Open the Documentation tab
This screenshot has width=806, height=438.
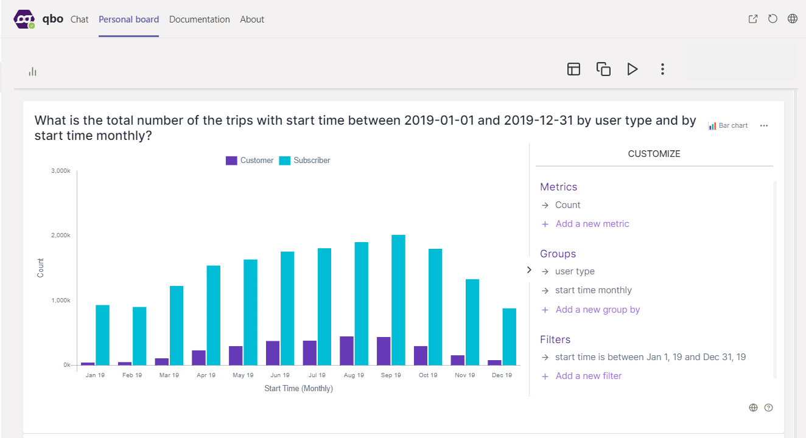(x=199, y=19)
